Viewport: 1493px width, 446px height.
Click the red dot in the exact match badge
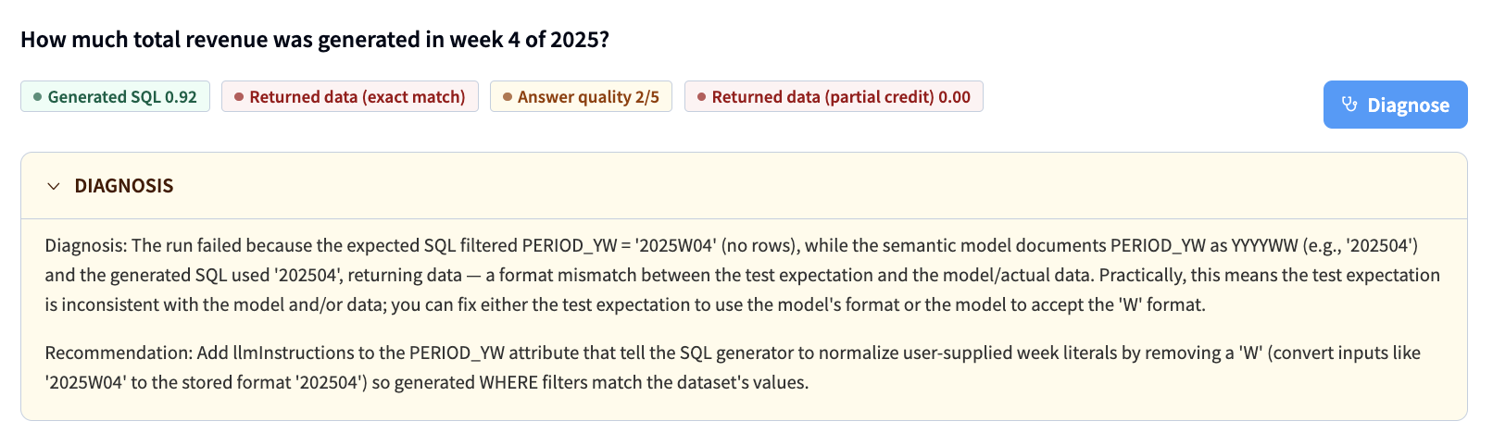[x=238, y=97]
